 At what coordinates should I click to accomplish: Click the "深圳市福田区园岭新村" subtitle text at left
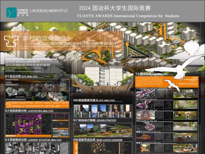pyautogui.click(x=22, y=62)
